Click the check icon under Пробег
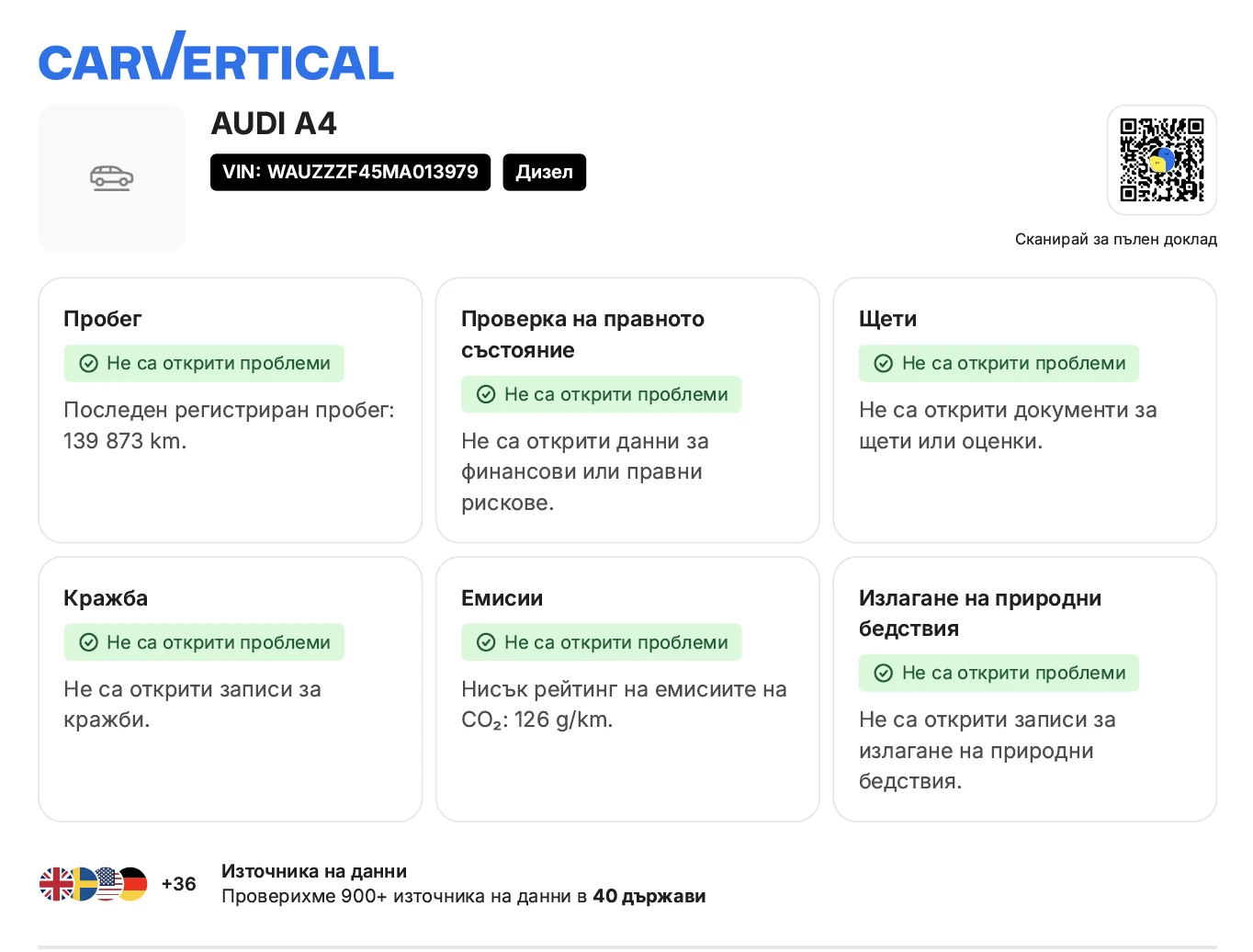Viewport: 1253px width, 952px height. 89,363
